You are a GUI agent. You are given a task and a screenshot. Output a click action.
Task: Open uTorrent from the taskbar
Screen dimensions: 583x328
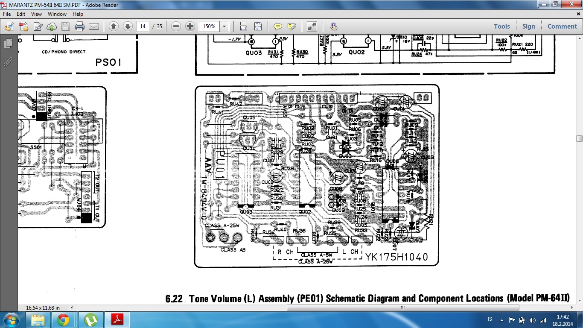click(90, 319)
